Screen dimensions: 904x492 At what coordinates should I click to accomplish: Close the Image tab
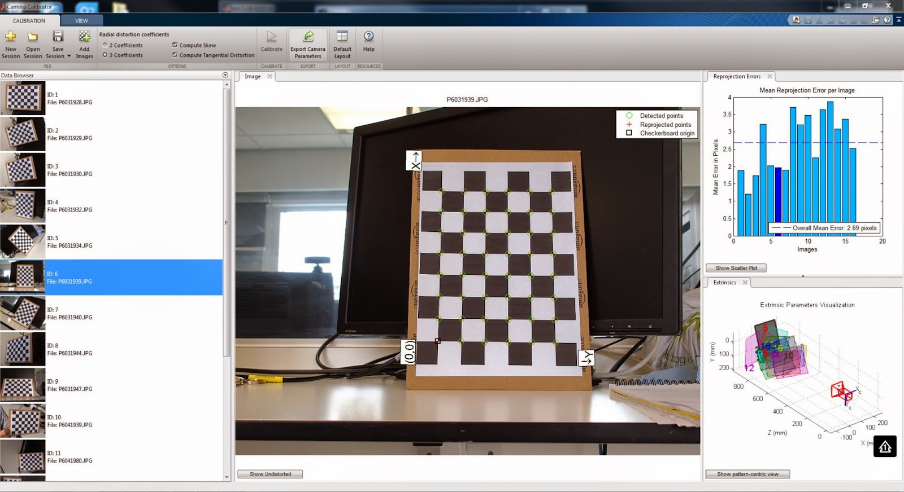pos(270,76)
